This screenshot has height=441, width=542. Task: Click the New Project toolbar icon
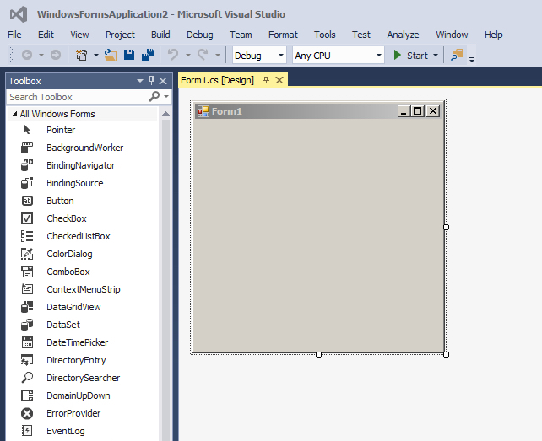(82, 55)
